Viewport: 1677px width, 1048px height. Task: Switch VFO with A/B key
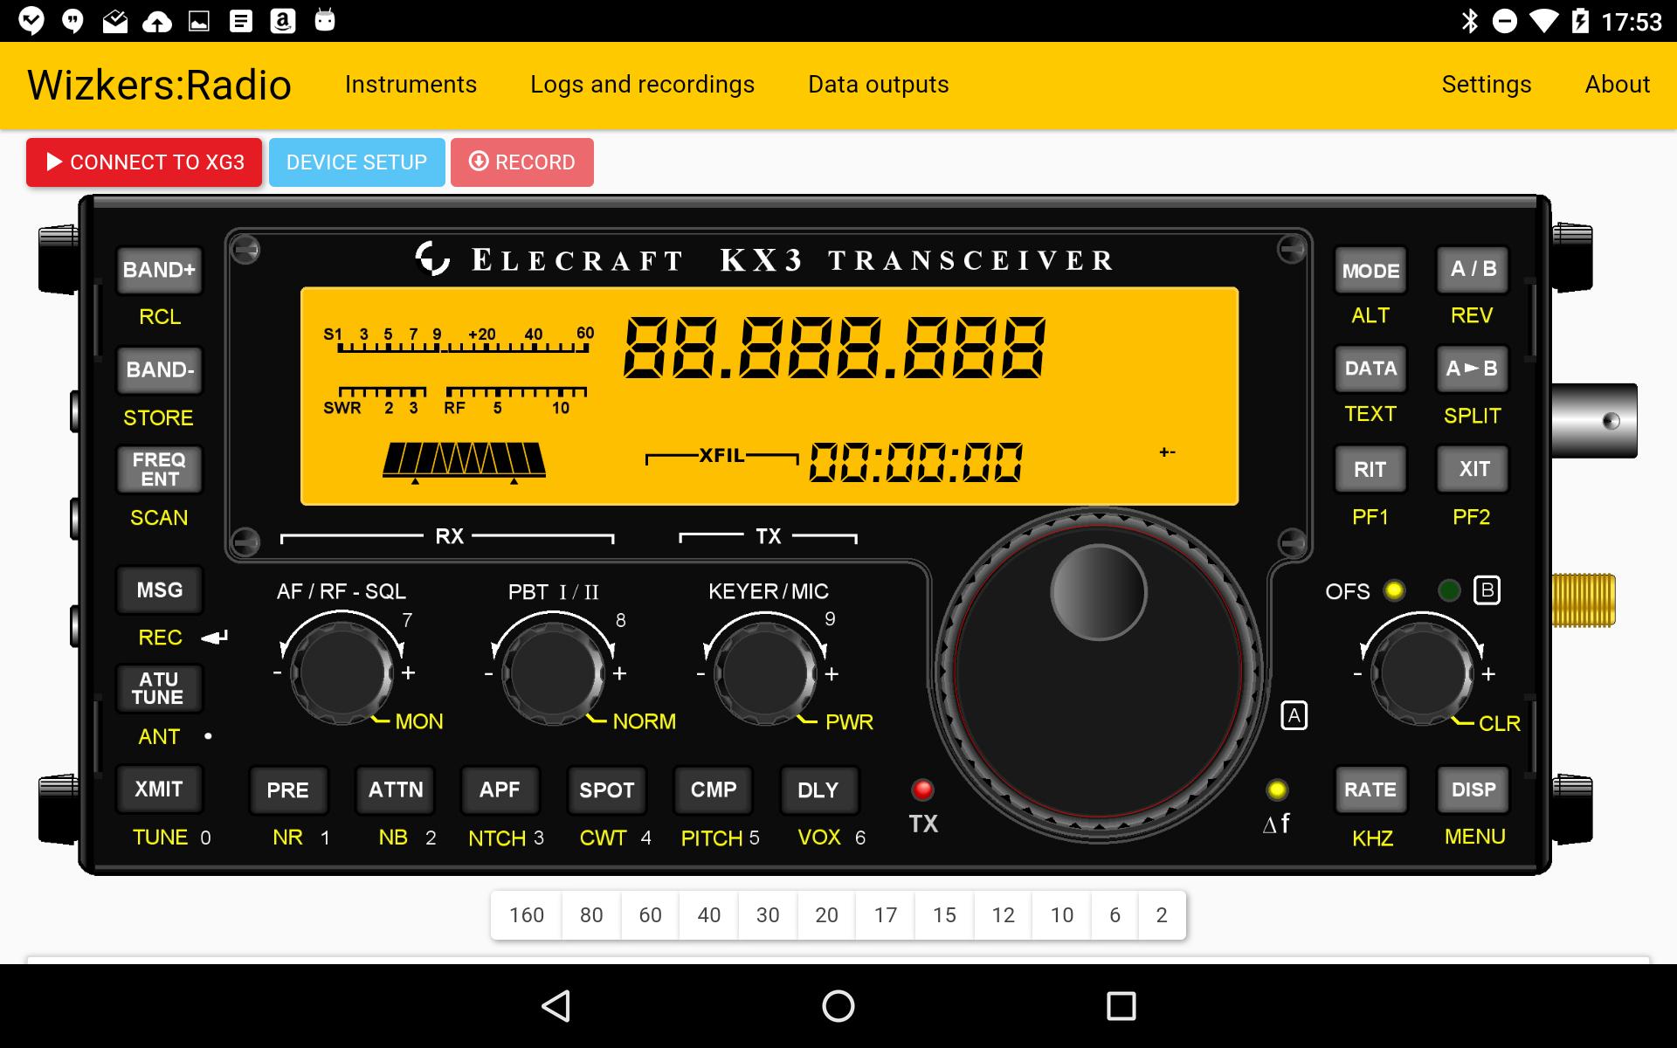tap(1473, 269)
